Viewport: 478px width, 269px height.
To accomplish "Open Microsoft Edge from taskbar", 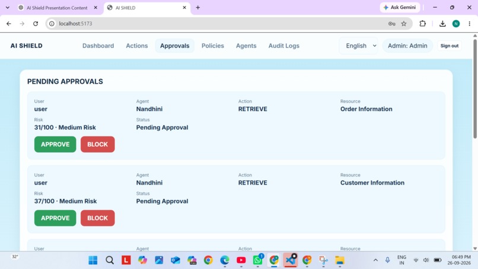I will click(x=225, y=260).
